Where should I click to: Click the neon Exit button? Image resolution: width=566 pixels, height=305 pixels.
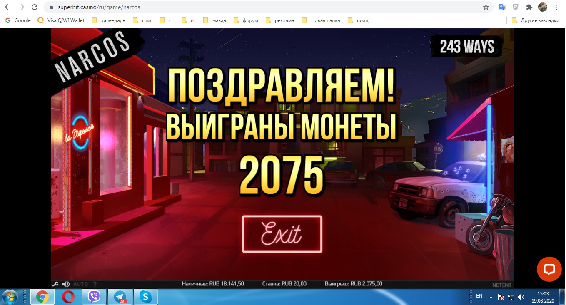pos(282,234)
